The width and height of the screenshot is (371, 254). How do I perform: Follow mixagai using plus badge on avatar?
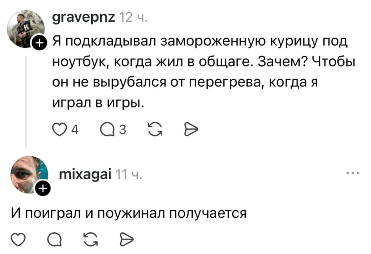click(x=43, y=188)
